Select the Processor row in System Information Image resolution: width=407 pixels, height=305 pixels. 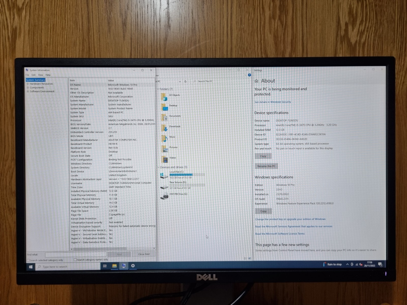(112, 120)
